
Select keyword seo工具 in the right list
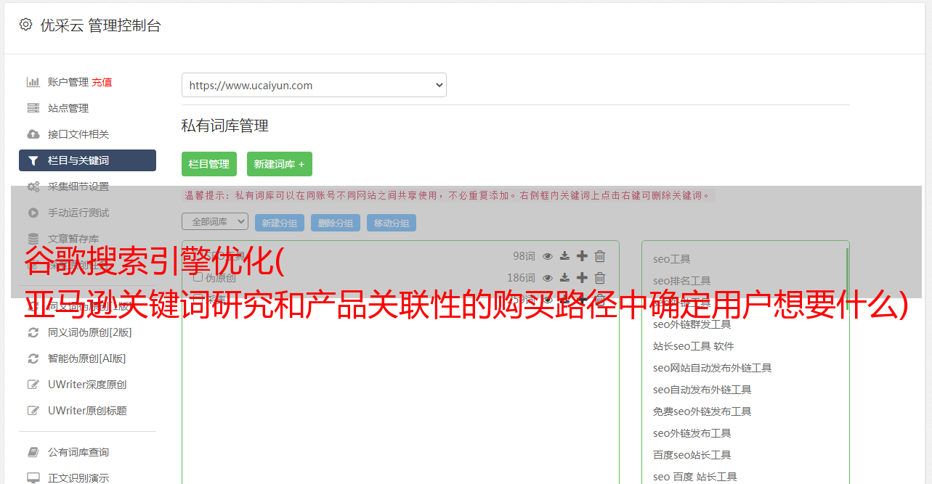coord(672,259)
